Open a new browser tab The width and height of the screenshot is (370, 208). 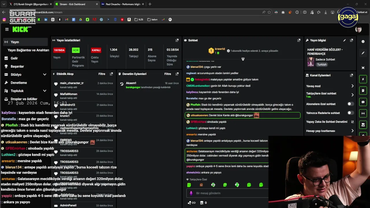[x=150, y=4]
